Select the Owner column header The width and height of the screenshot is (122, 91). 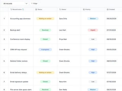(69, 9)
